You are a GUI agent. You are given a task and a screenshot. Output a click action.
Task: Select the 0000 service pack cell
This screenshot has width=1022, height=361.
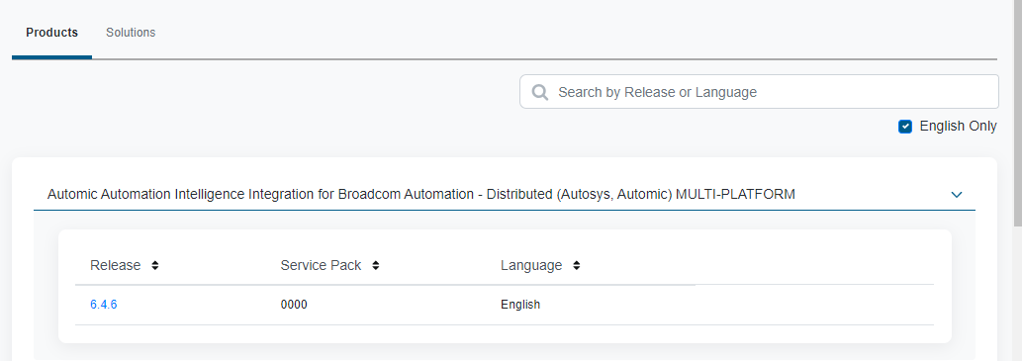(294, 305)
